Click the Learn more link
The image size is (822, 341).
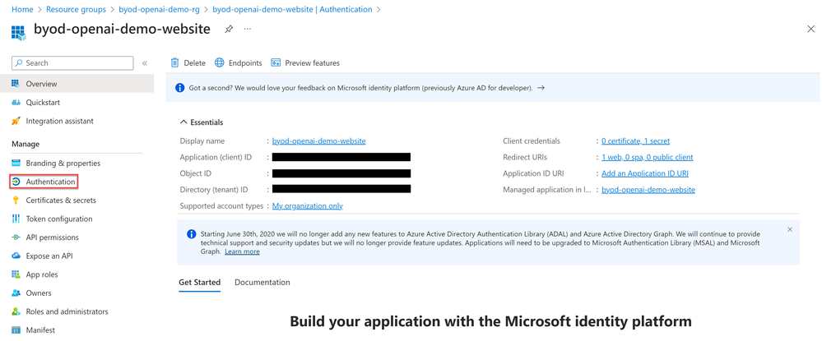click(242, 251)
